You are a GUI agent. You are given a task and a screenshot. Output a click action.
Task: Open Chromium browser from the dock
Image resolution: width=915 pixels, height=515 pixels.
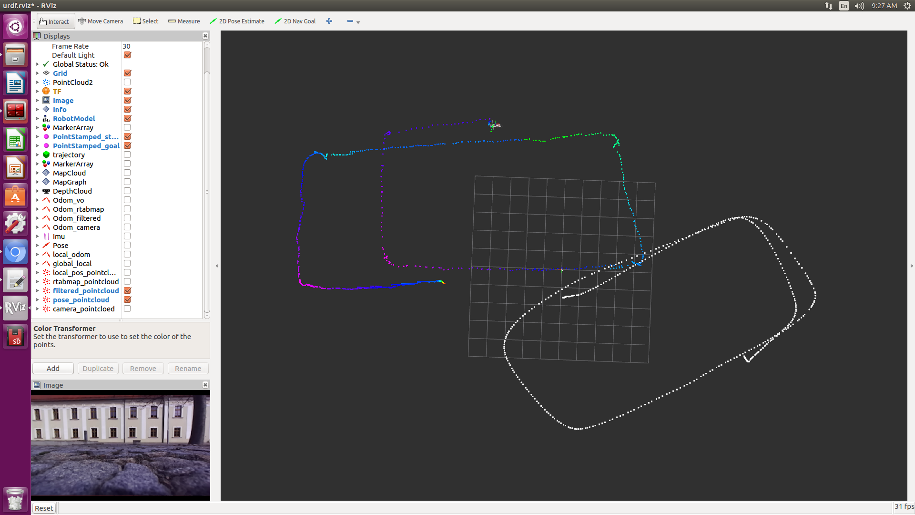[x=15, y=252]
